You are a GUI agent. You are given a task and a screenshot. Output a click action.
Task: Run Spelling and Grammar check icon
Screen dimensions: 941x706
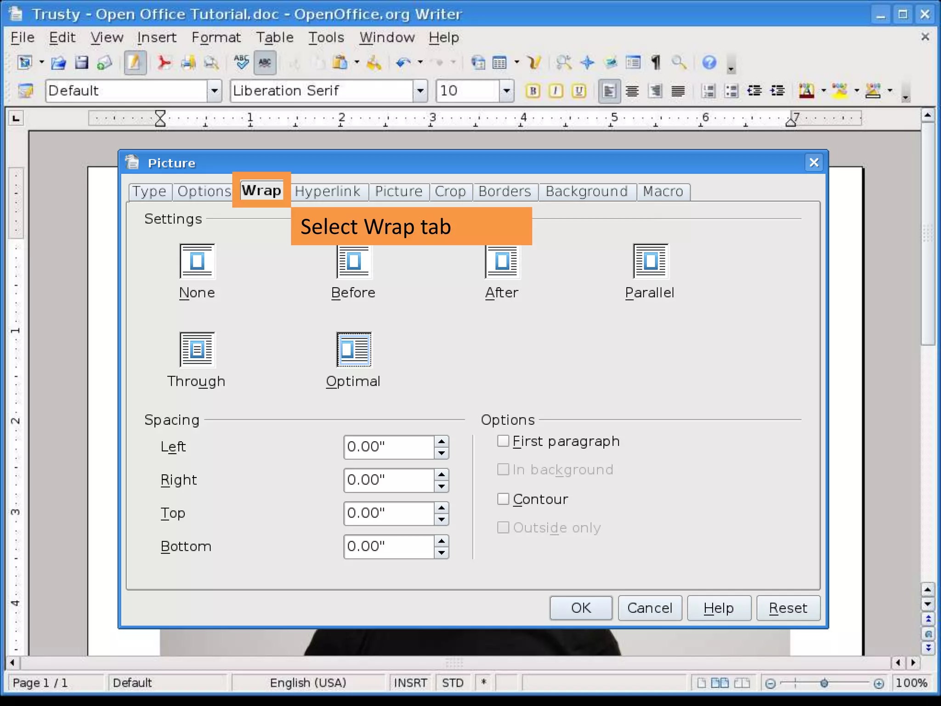tap(241, 63)
